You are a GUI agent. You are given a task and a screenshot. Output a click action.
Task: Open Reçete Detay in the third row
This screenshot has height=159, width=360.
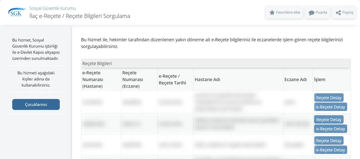(329, 140)
